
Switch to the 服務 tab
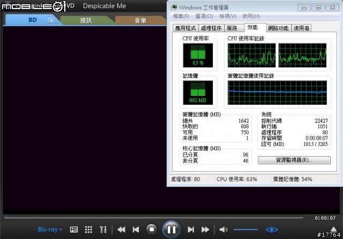[234, 28]
